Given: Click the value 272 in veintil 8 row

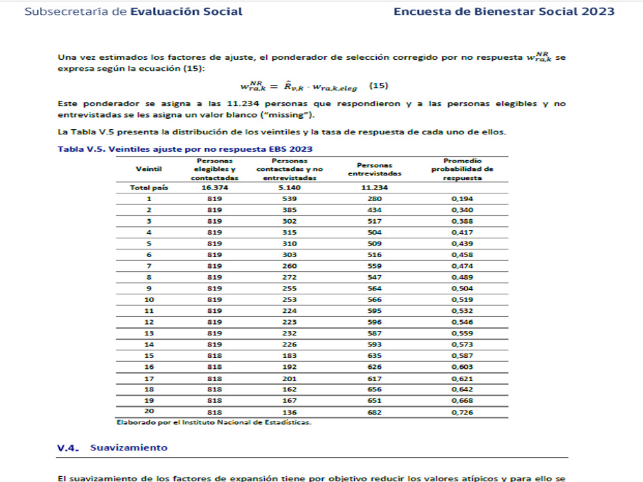Looking at the screenshot, I should 289,278.
